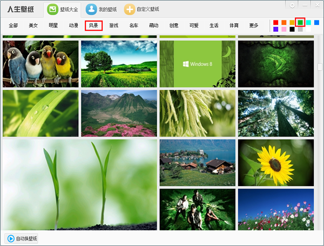Click the vertical scrollbar thumb
This screenshot has height=246, width=324.
[320, 67]
